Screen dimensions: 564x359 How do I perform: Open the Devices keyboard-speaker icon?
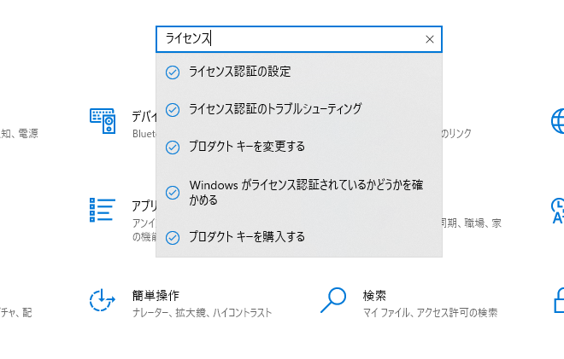(103, 121)
